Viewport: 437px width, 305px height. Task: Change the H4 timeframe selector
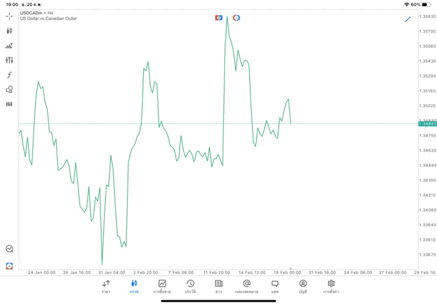pyautogui.click(x=10, y=104)
